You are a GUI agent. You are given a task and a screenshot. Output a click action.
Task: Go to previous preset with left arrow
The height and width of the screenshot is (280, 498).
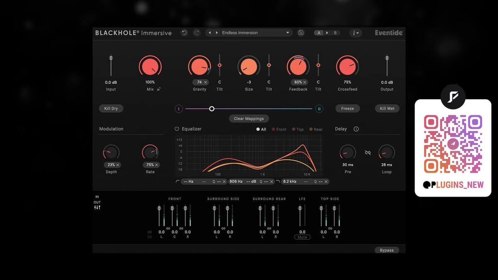210,33
